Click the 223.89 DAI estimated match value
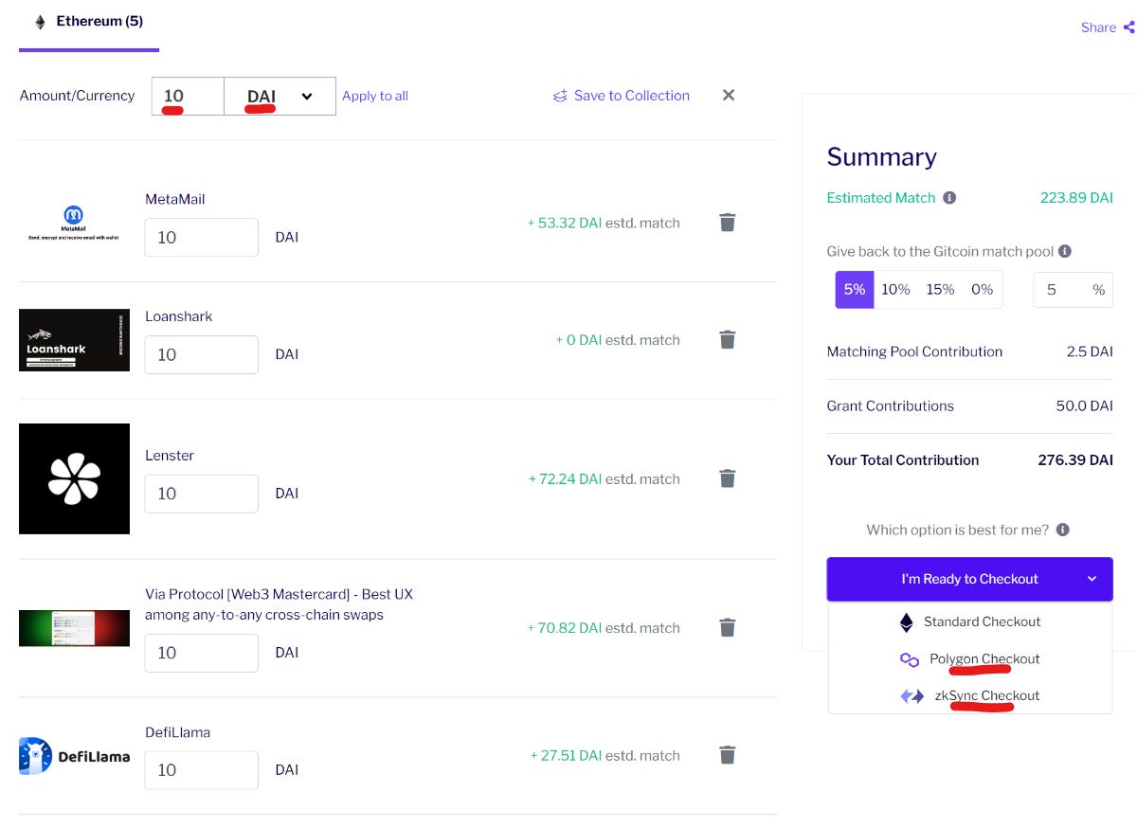1137x828 pixels. coord(1076,198)
